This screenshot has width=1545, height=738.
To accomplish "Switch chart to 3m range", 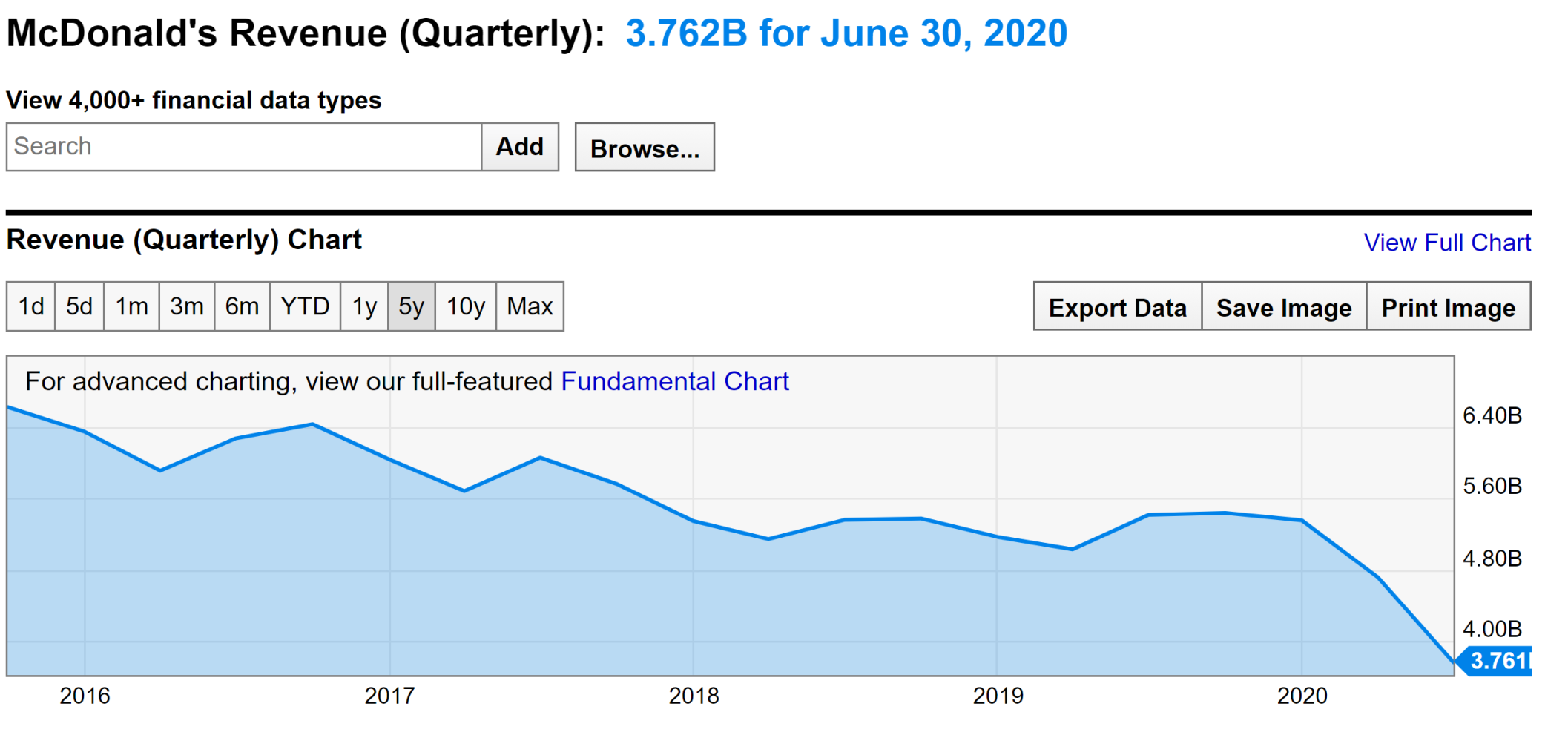I will click(187, 306).
